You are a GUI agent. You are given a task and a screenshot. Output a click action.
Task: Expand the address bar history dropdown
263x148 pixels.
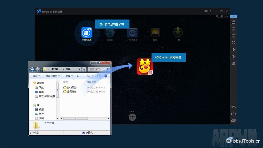pos(80,69)
